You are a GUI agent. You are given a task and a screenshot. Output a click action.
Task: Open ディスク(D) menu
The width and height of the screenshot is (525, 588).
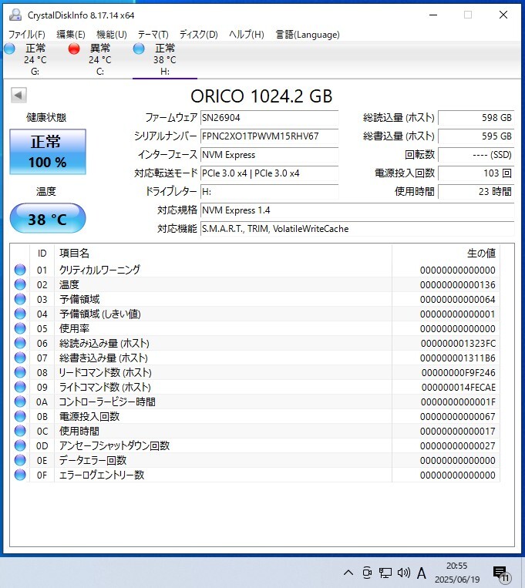click(199, 35)
